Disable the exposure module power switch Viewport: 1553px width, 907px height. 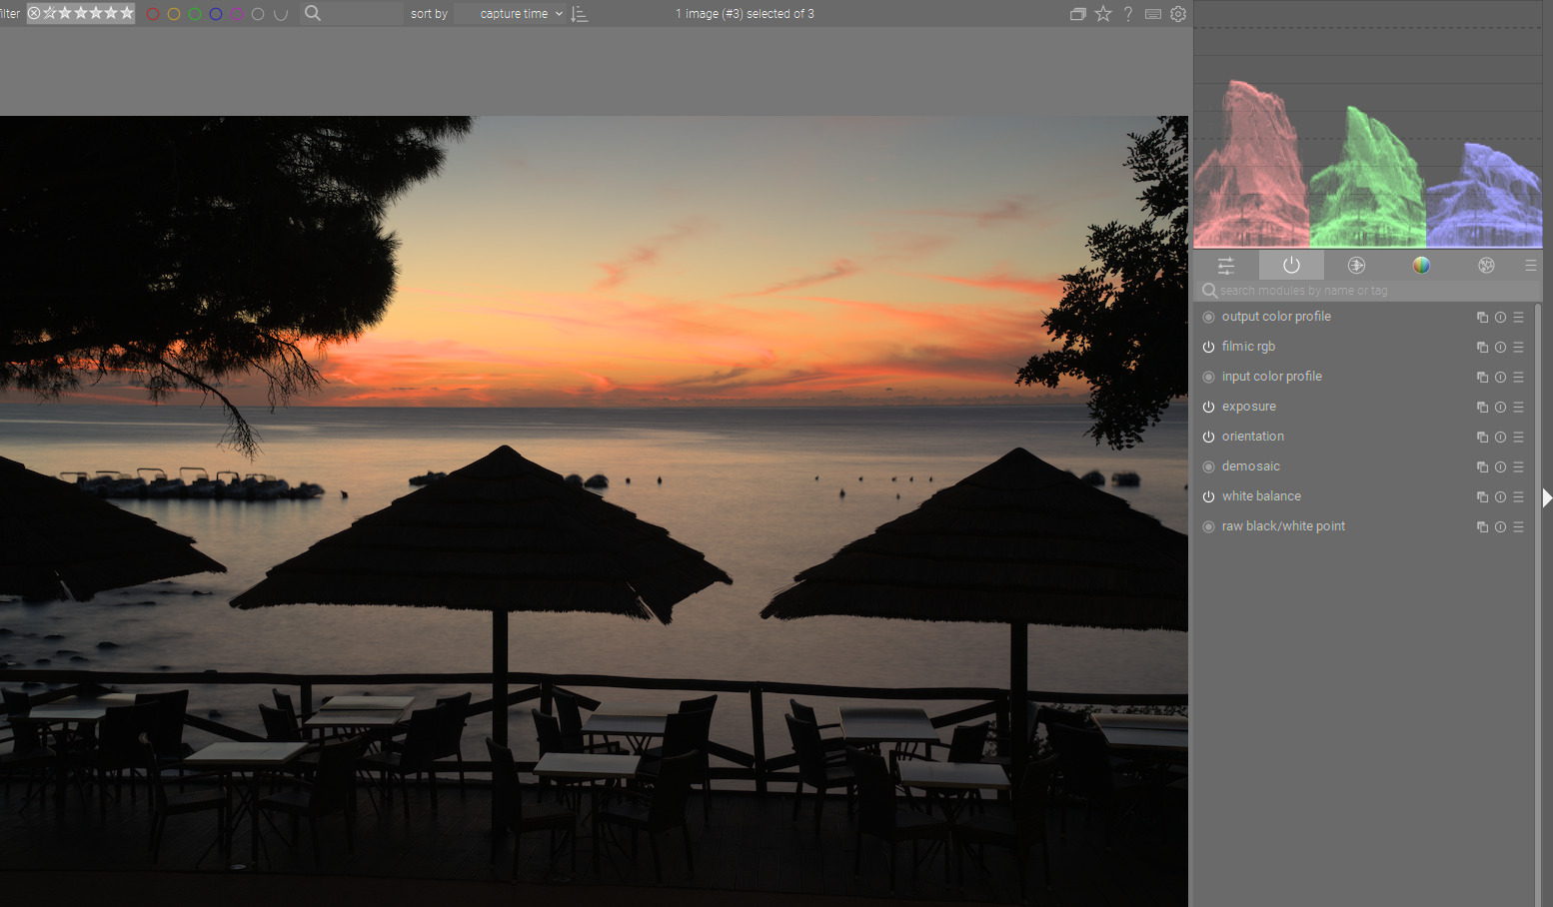pyautogui.click(x=1208, y=407)
